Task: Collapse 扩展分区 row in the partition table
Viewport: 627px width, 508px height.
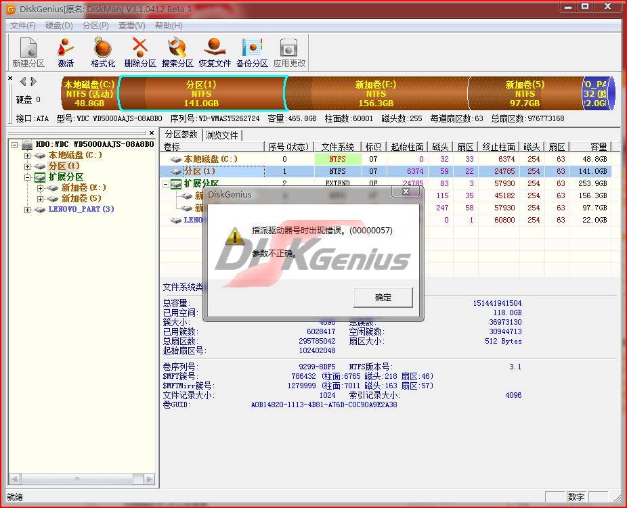Action: [165, 184]
